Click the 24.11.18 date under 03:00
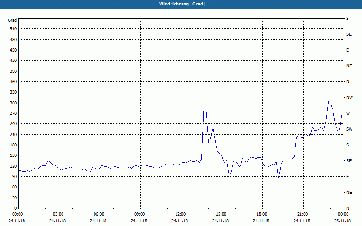 pos(57,221)
